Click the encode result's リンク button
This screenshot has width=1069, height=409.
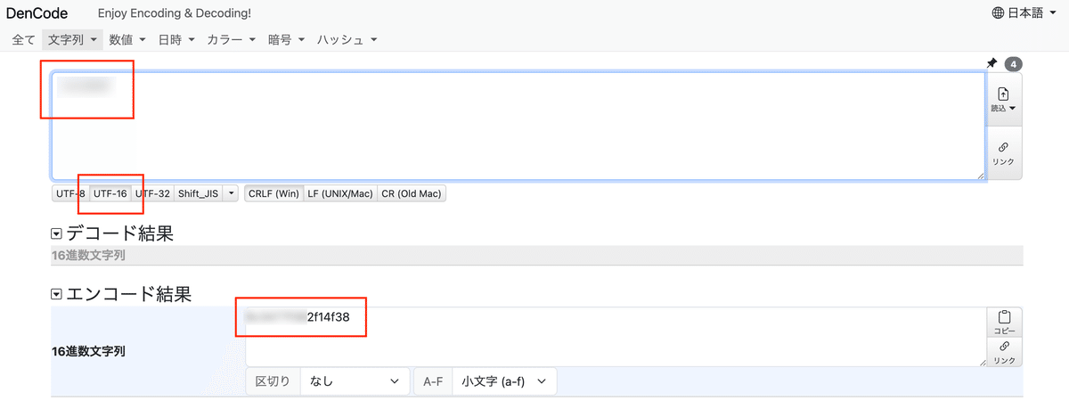pyautogui.click(x=1004, y=351)
